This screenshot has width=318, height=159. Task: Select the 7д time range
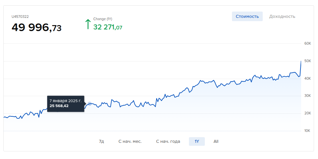click(102, 141)
